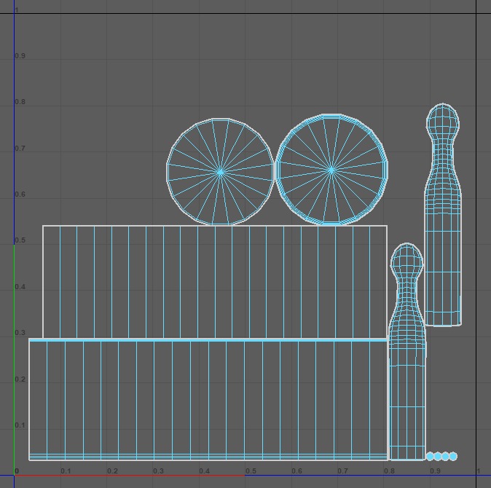Select the center vertex of the right circular UV shell

pos(331,170)
